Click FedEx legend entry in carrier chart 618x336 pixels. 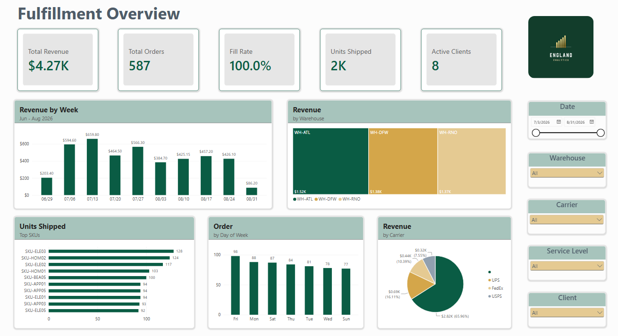point(496,288)
